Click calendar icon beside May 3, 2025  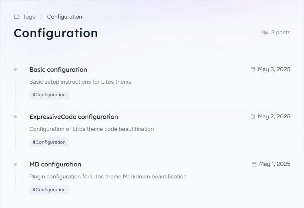point(253,69)
